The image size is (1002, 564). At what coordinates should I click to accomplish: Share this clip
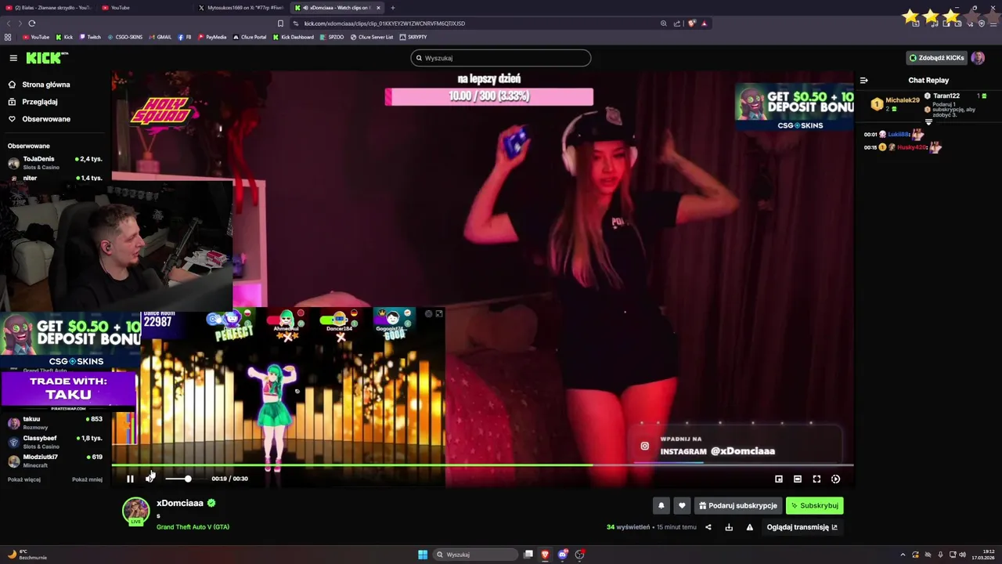pyautogui.click(x=708, y=527)
